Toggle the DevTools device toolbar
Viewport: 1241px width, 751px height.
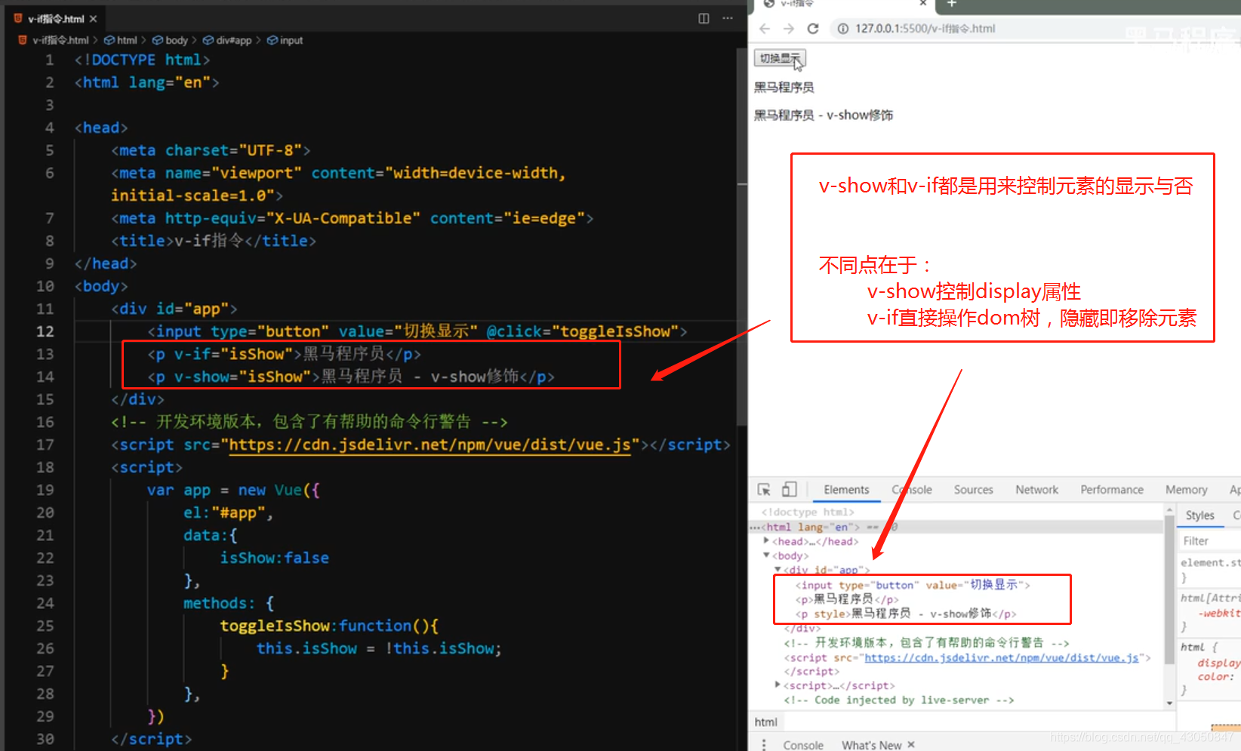(789, 490)
